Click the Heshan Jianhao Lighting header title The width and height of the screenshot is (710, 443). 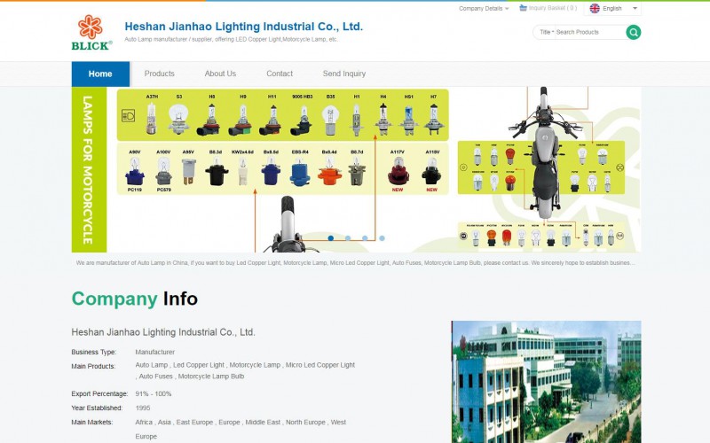pyautogui.click(x=243, y=27)
